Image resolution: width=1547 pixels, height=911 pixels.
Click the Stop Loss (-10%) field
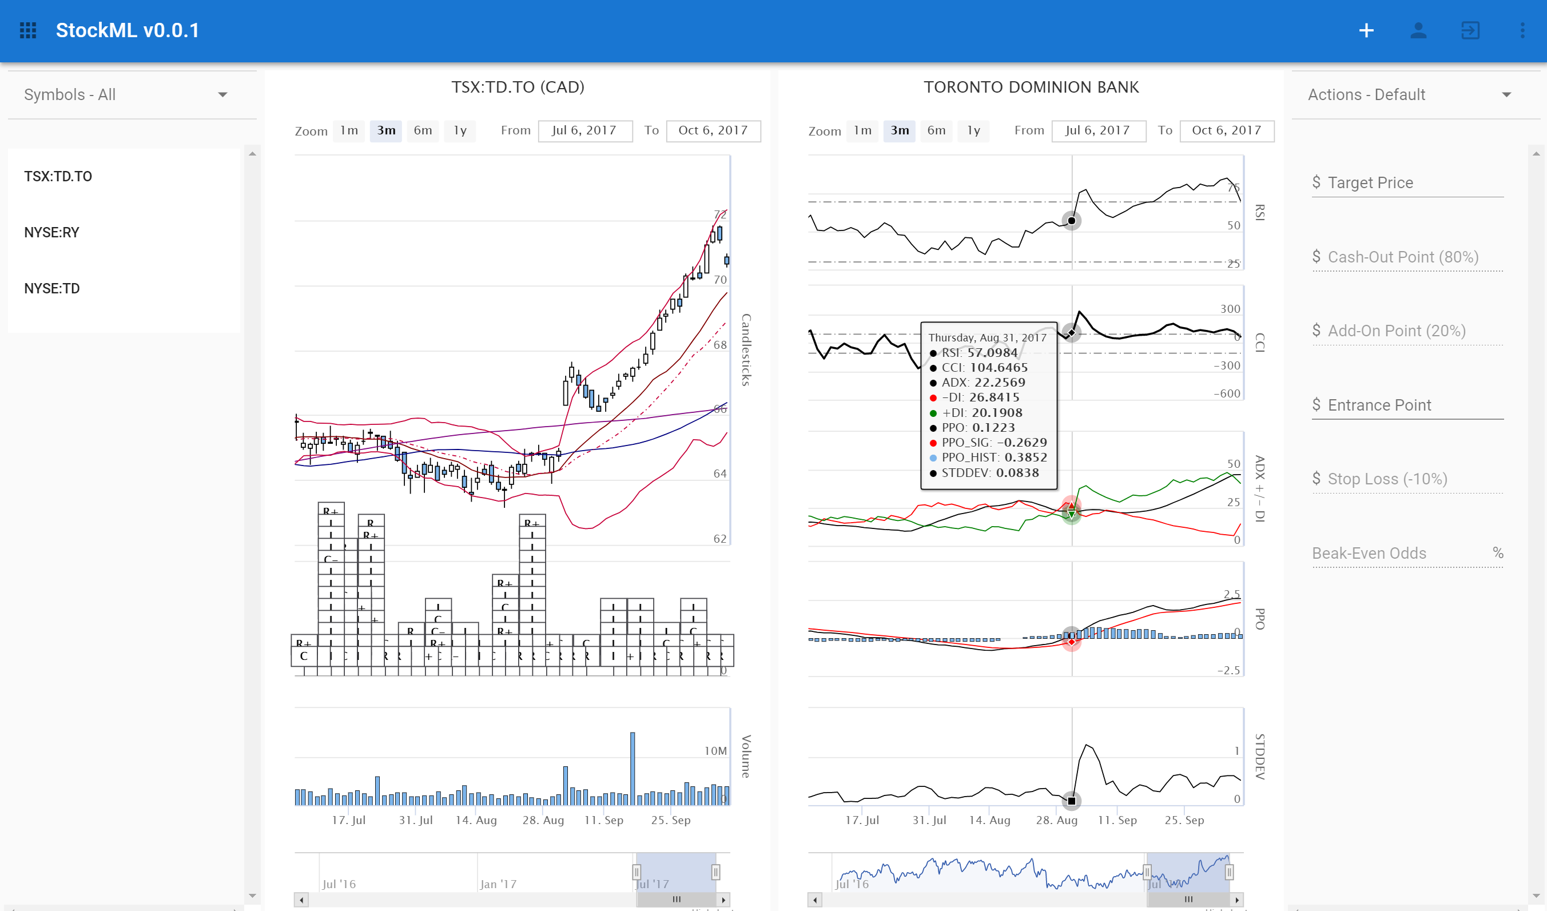click(x=1407, y=479)
